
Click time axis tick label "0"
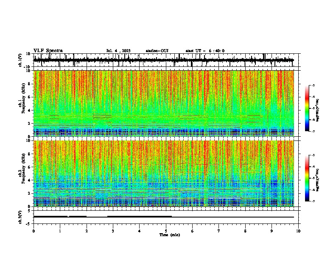(x=34, y=231)
